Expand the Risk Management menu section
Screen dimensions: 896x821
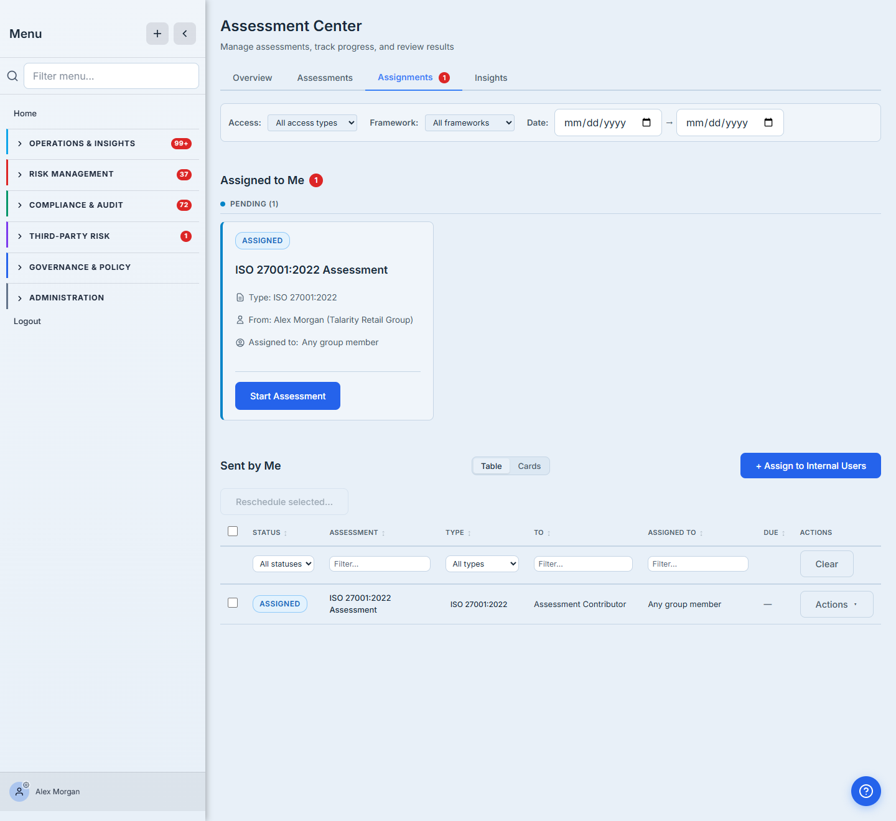(103, 174)
